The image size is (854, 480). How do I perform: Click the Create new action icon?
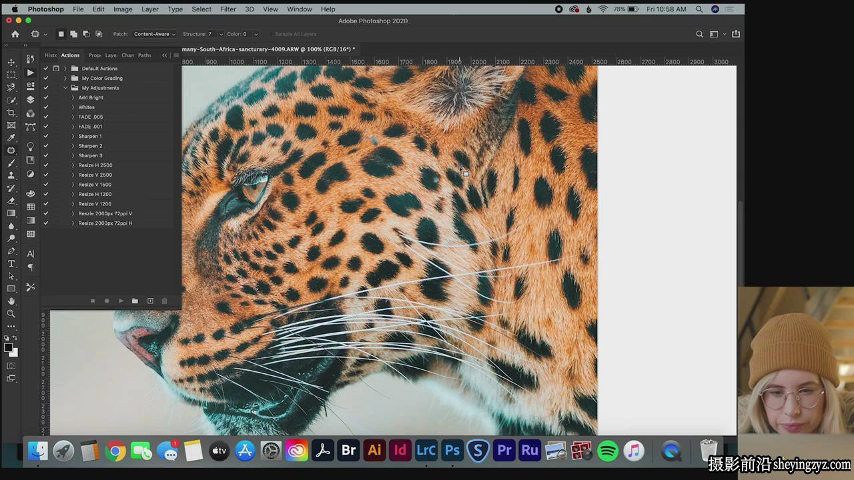(150, 301)
